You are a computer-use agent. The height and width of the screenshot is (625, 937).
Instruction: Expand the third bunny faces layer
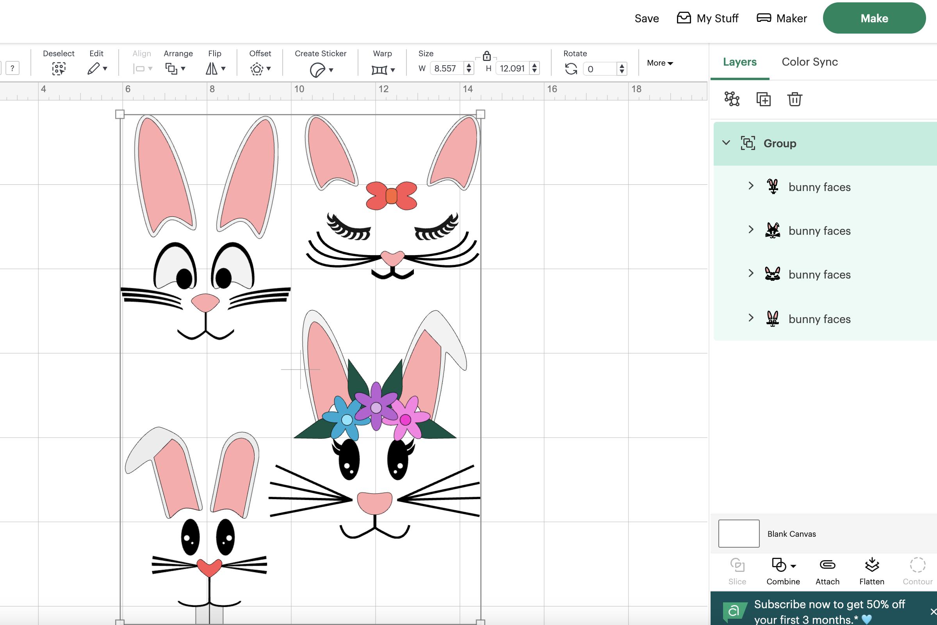click(751, 273)
